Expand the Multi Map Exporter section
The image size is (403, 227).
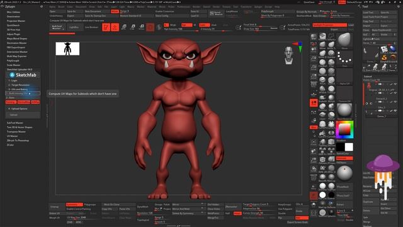(x=17, y=56)
